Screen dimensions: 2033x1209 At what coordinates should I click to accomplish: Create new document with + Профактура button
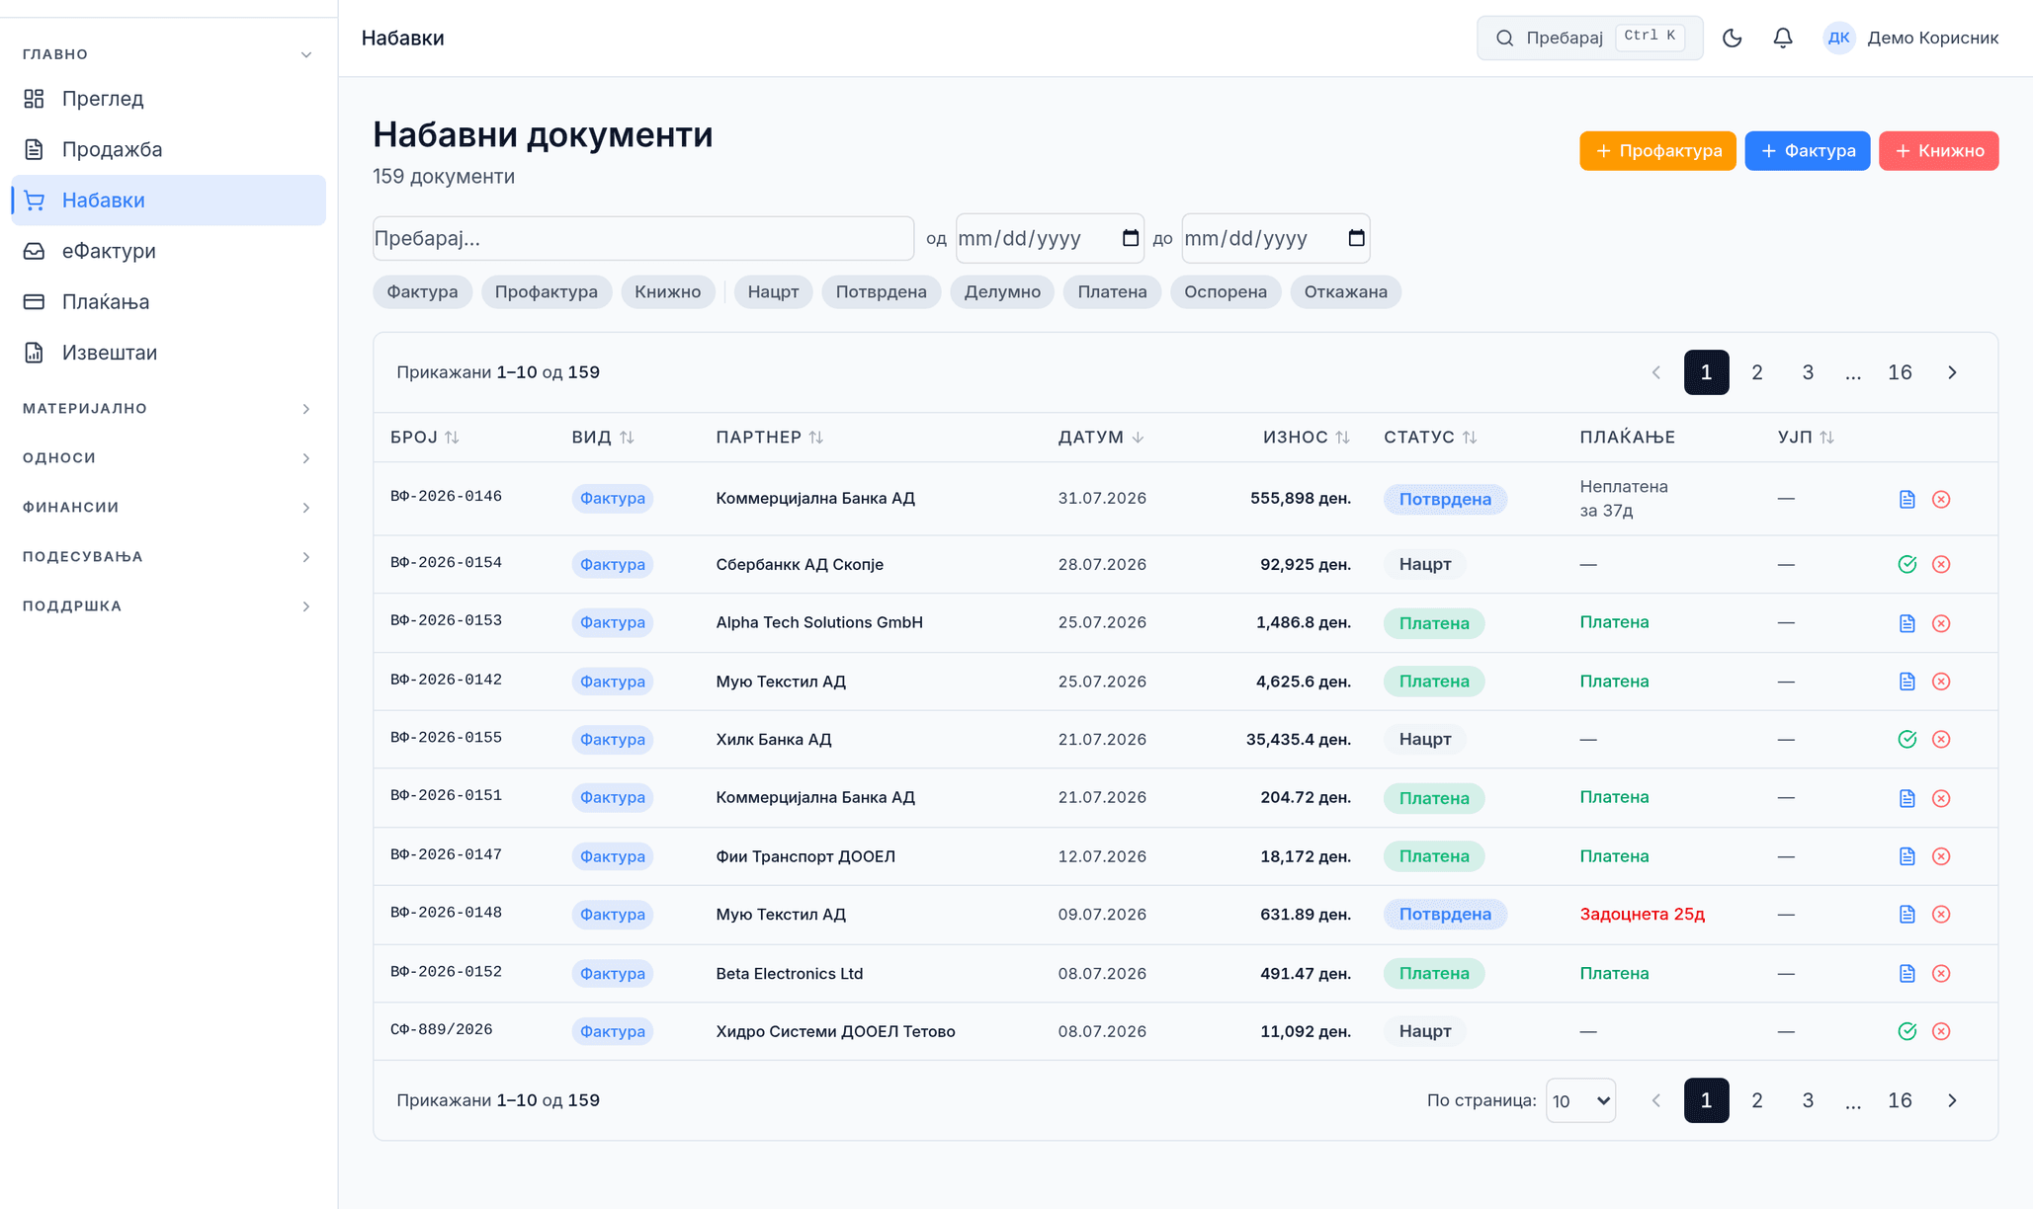[1657, 151]
